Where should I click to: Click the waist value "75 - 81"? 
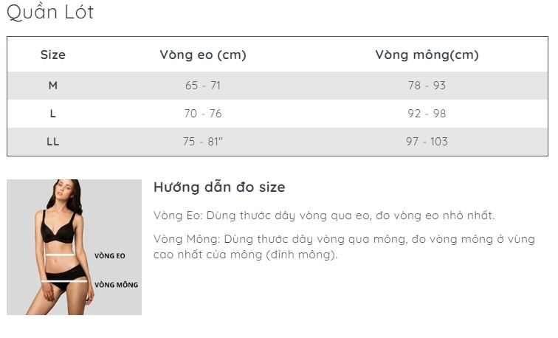203,142
